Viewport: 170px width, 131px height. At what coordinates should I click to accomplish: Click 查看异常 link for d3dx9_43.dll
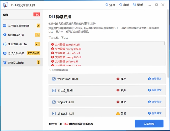click(x=156, y=90)
